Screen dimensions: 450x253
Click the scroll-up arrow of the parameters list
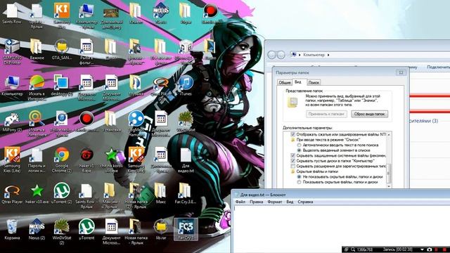[389, 134]
